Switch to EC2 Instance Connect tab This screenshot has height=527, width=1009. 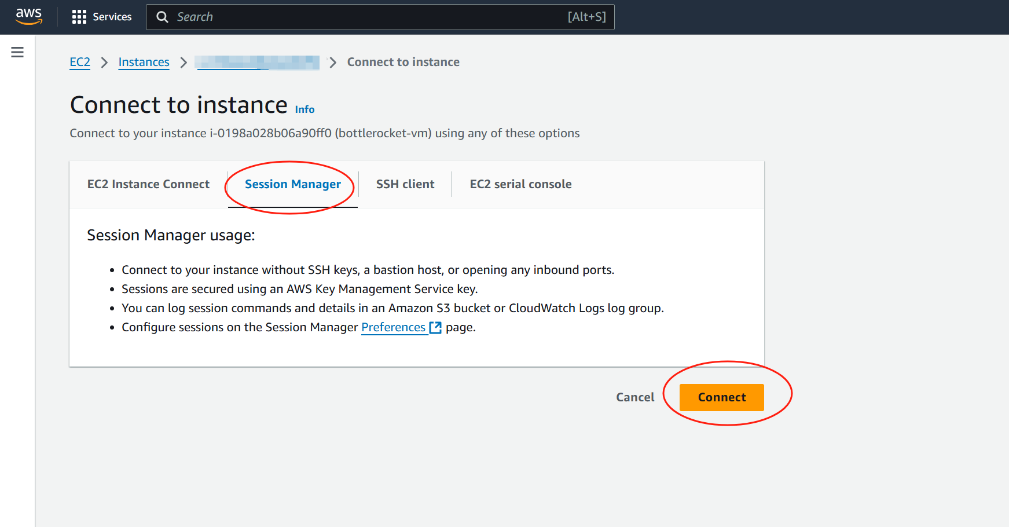[x=148, y=184]
